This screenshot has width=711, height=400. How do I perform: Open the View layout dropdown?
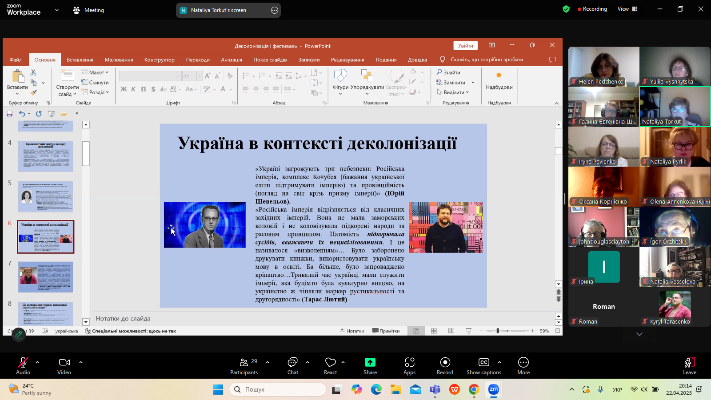click(627, 9)
